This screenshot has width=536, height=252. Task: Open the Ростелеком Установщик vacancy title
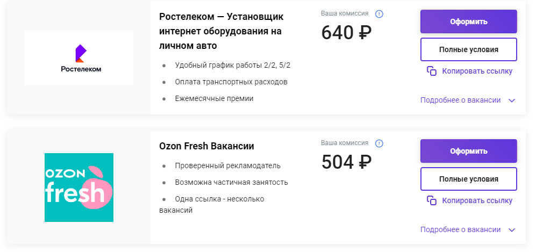tap(221, 31)
